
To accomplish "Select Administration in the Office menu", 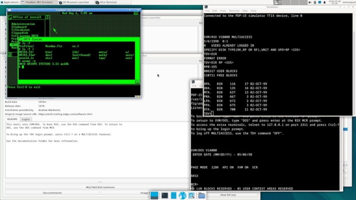I will [x=23, y=24].
